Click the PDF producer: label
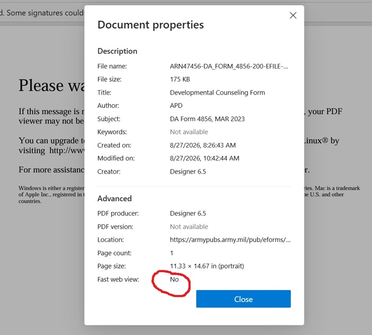Screen dimensions: 372x335 (118, 213)
